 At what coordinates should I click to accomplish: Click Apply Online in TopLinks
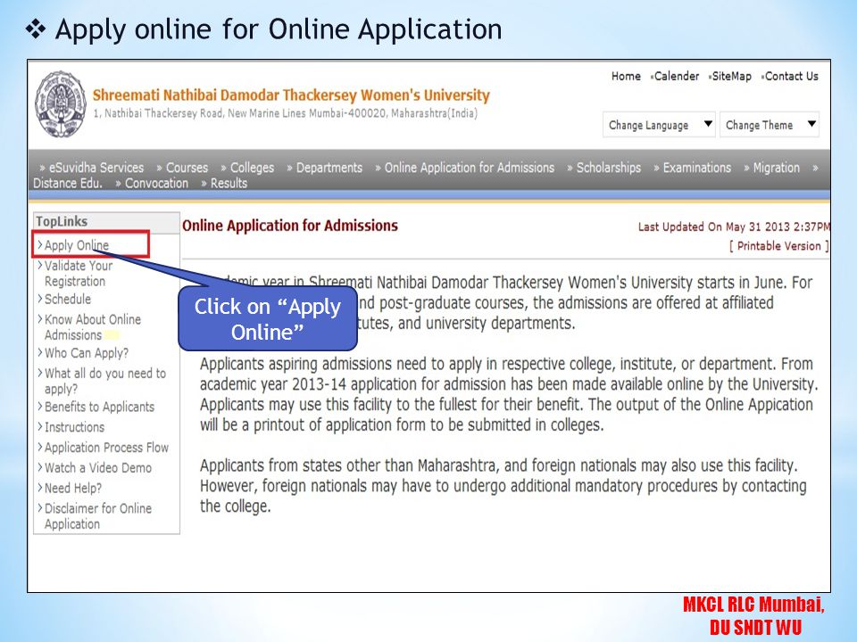pyautogui.click(x=77, y=245)
